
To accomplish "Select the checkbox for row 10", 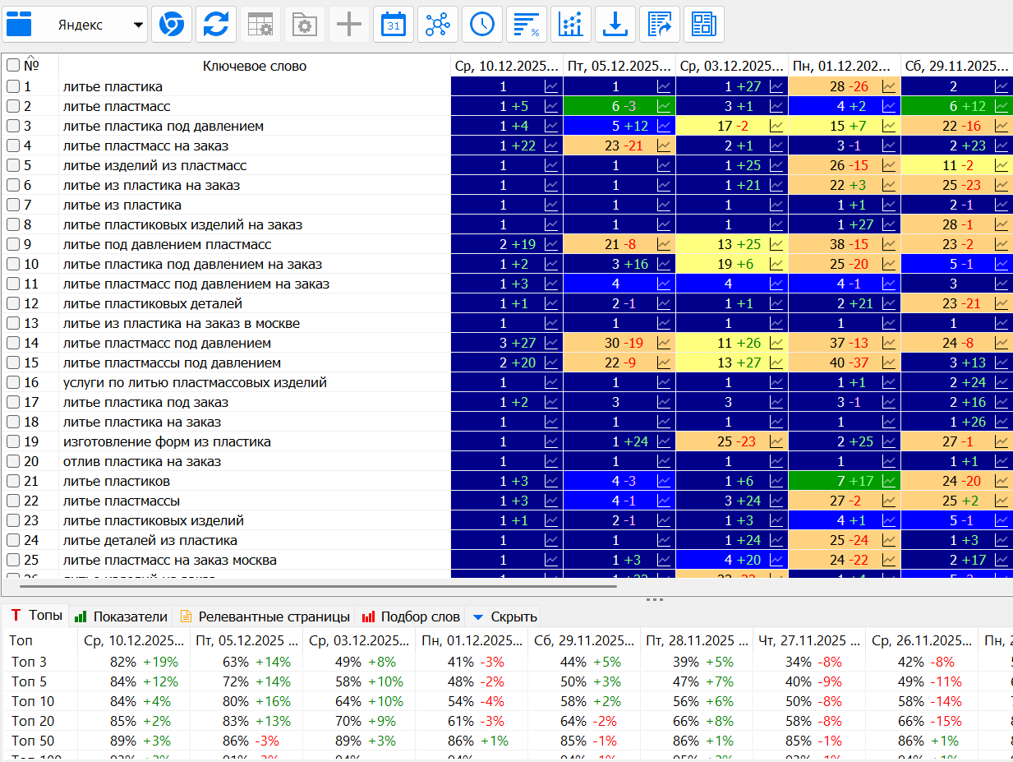I will (x=13, y=264).
